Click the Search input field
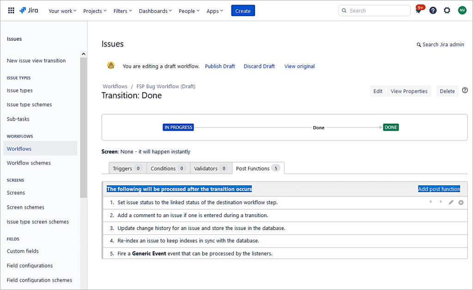473x290 pixels. point(374,11)
